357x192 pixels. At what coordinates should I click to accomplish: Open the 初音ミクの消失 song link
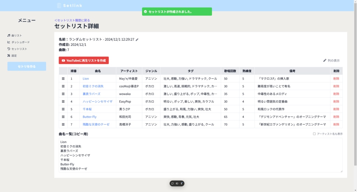click(x=93, y=86)
